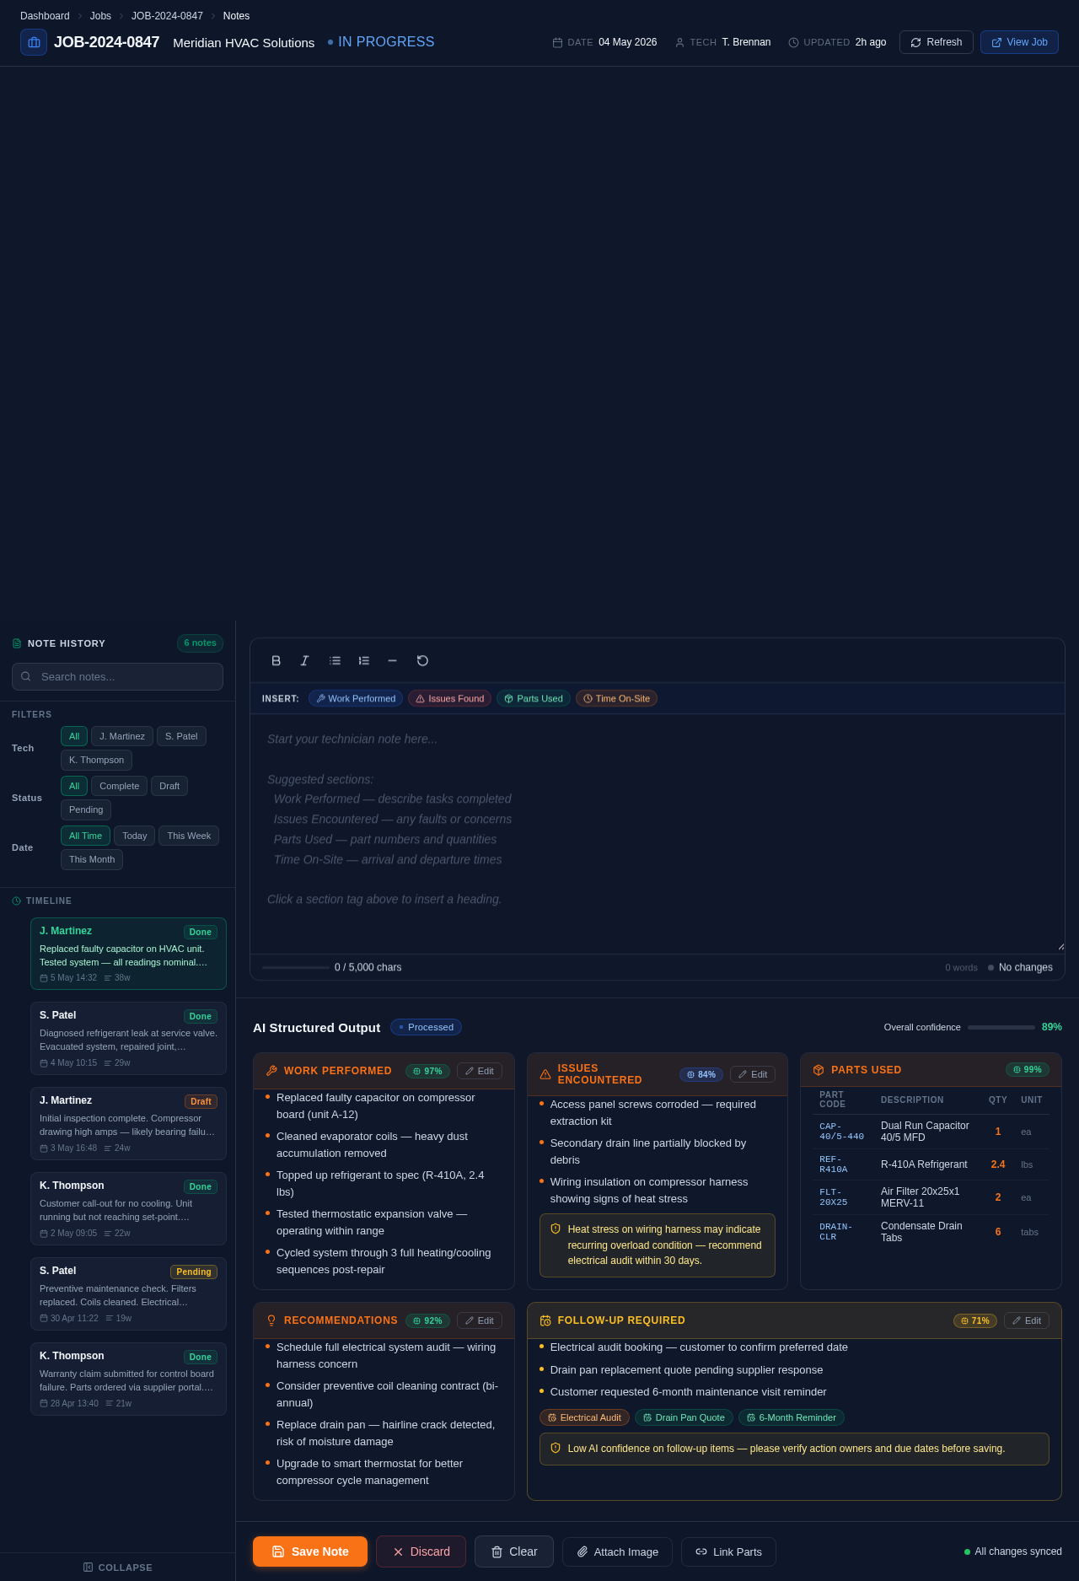
Task: Click the Parts Used box icon
Action: pyautogui.click(x=819, y=1070)
